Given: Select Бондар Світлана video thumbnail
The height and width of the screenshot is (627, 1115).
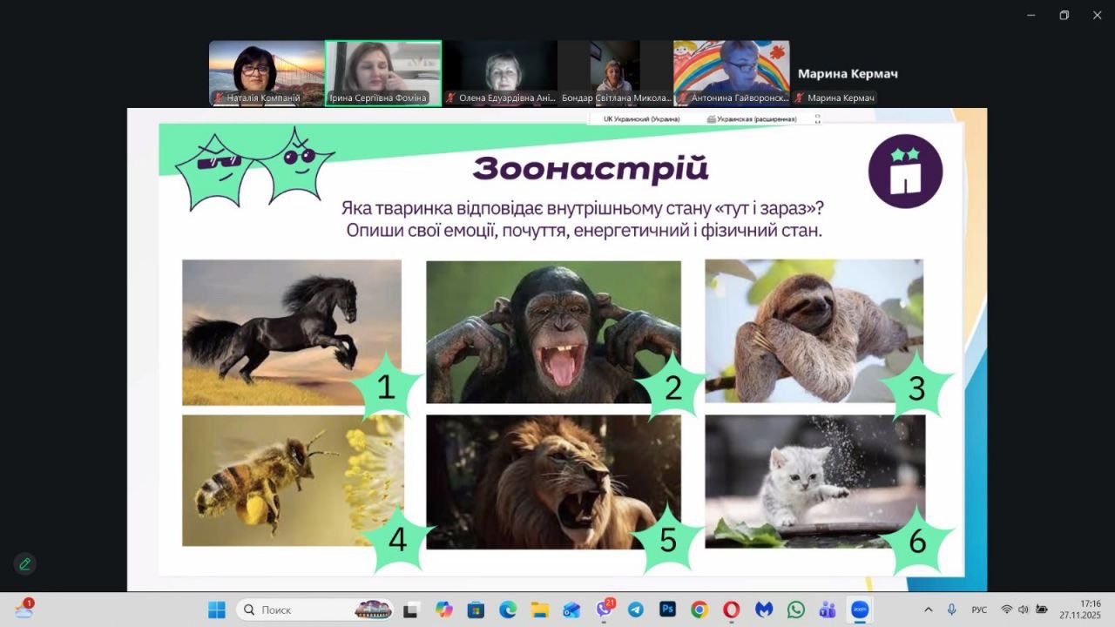Looking at the screenshot, I should tap(615, 73).
